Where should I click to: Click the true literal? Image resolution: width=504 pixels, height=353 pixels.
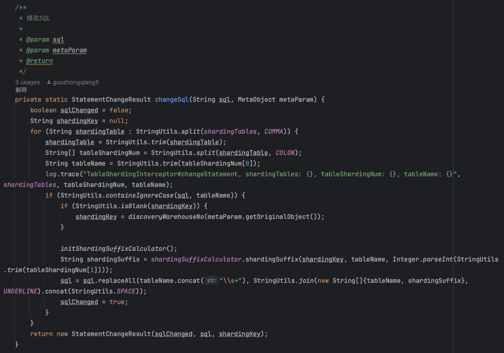pos(117,302)
